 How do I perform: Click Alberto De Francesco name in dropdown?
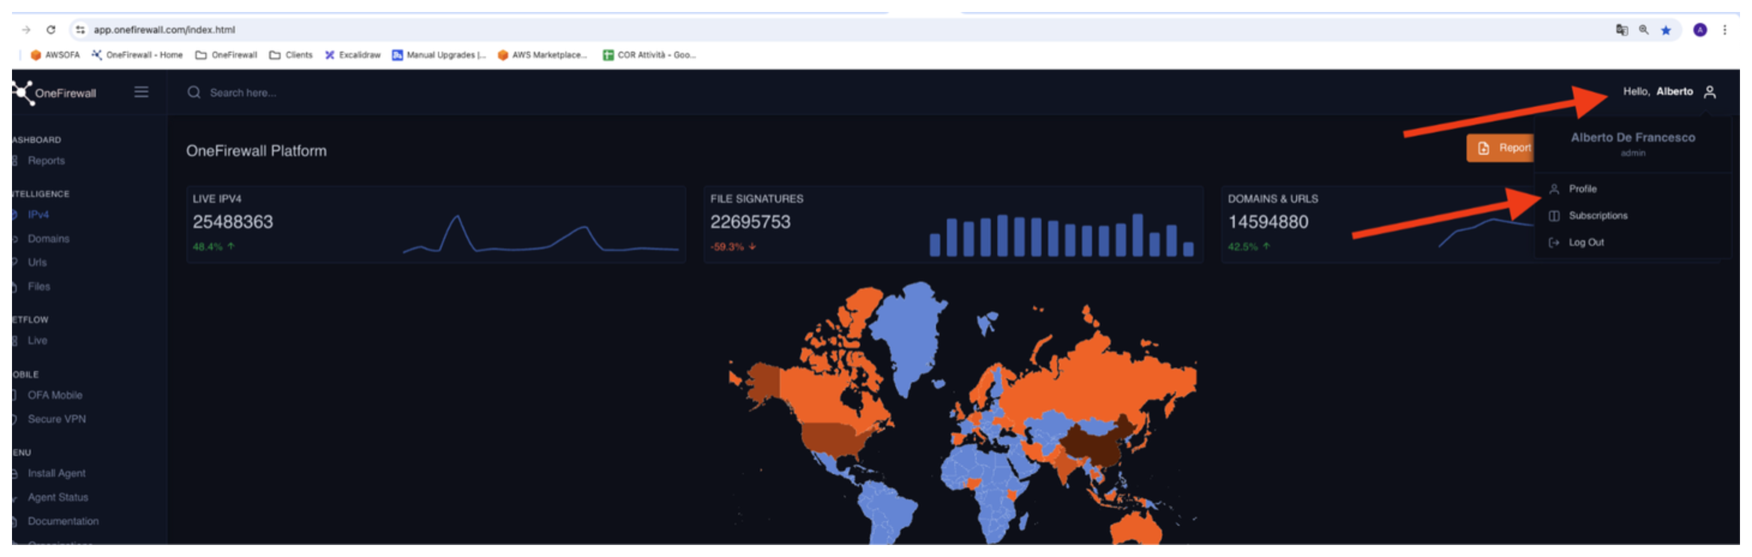pos(1632,137)
